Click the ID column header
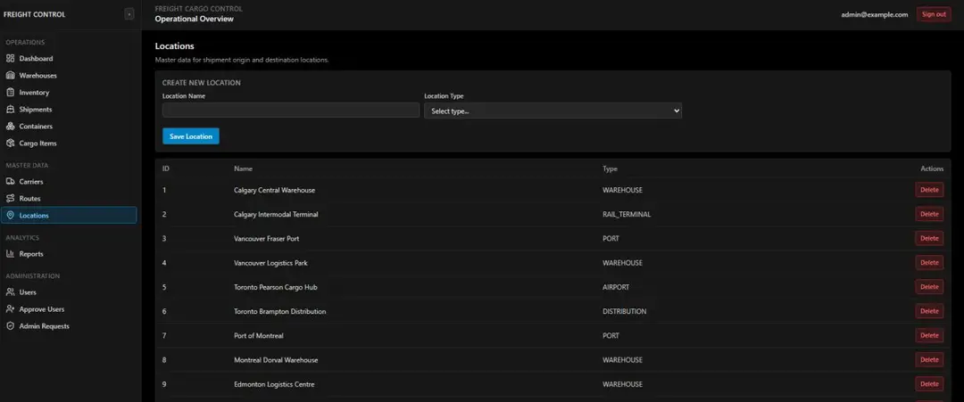 (165, 168)
